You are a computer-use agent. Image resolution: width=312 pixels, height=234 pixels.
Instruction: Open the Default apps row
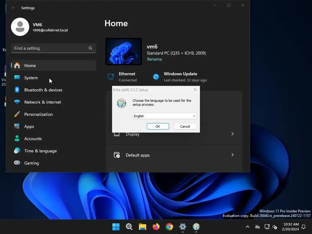tap(174, 155)
